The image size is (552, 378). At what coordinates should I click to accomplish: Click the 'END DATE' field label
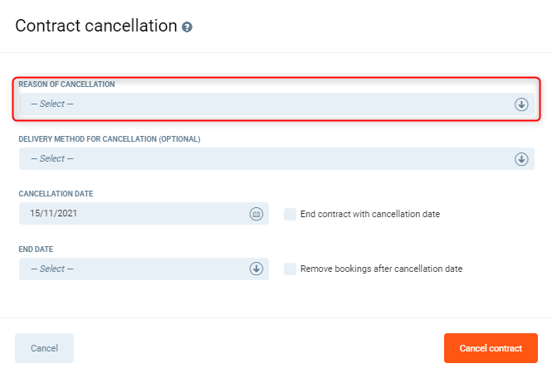(36, 249)
